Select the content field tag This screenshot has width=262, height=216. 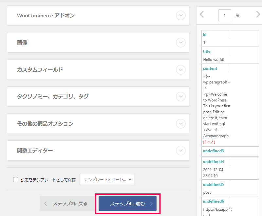[210, 68]
